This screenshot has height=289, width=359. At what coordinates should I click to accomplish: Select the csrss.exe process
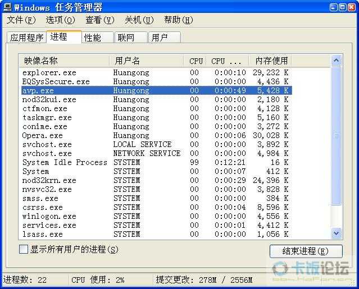[x=156, y=208]
